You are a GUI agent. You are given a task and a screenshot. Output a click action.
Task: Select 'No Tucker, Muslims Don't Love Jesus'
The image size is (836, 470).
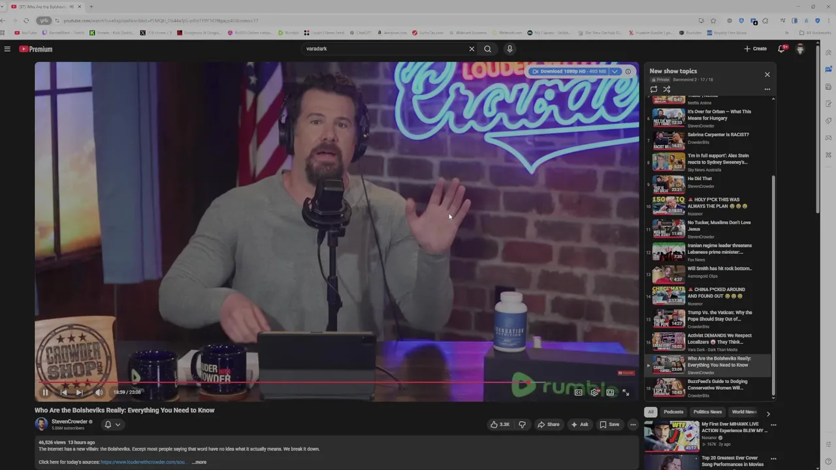[x=709, y=229]
